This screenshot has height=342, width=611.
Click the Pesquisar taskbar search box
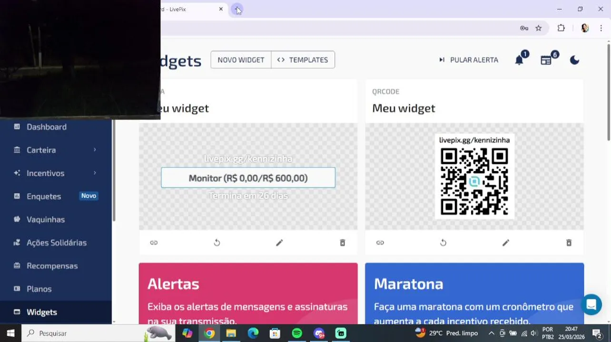point(99,333)
